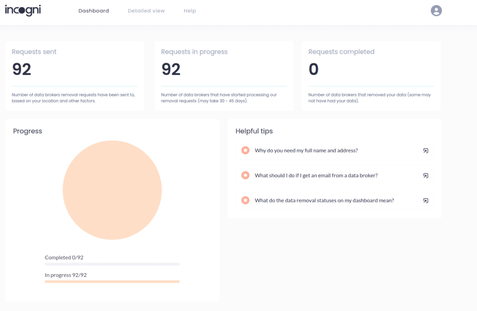477x311 pixels.
Task: Click the In progress 92/92 progress bar
Action: point(112,282)
